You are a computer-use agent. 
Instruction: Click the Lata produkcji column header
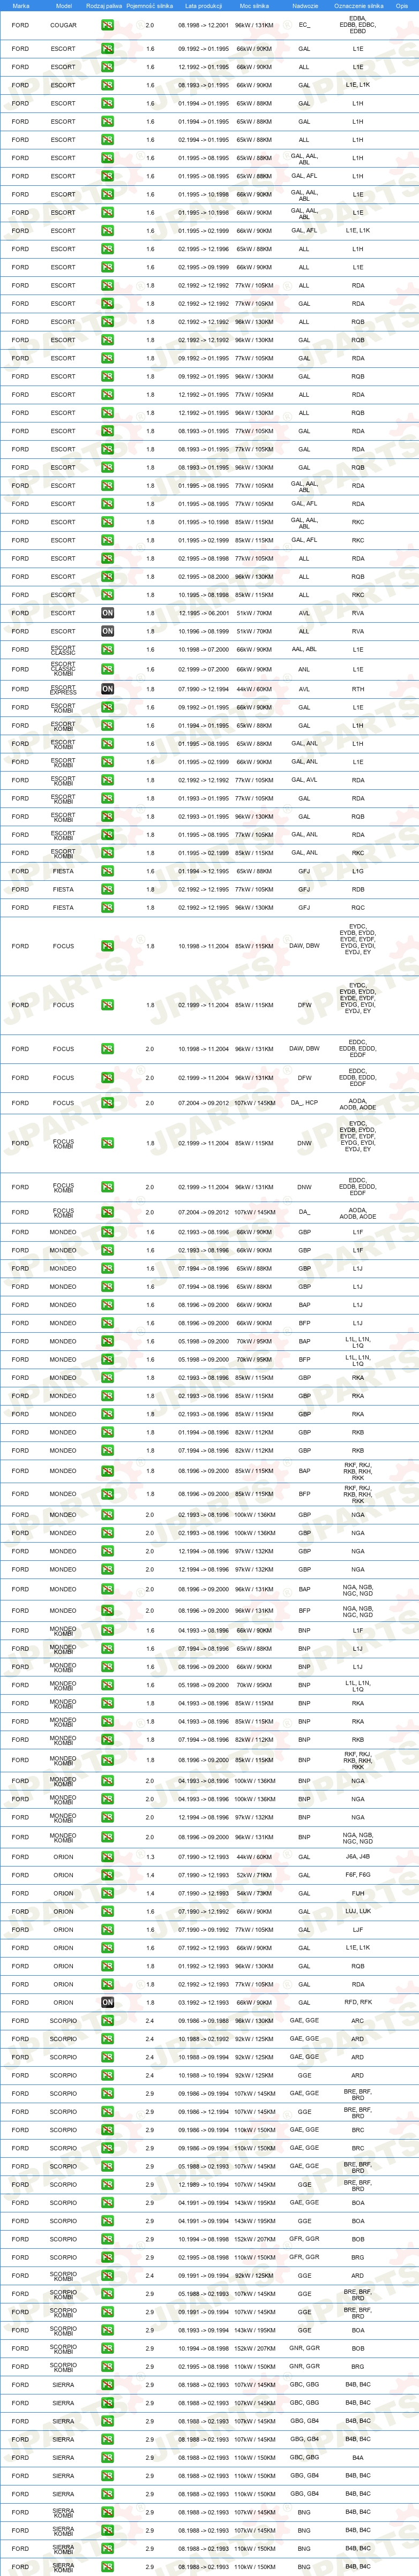204,5
